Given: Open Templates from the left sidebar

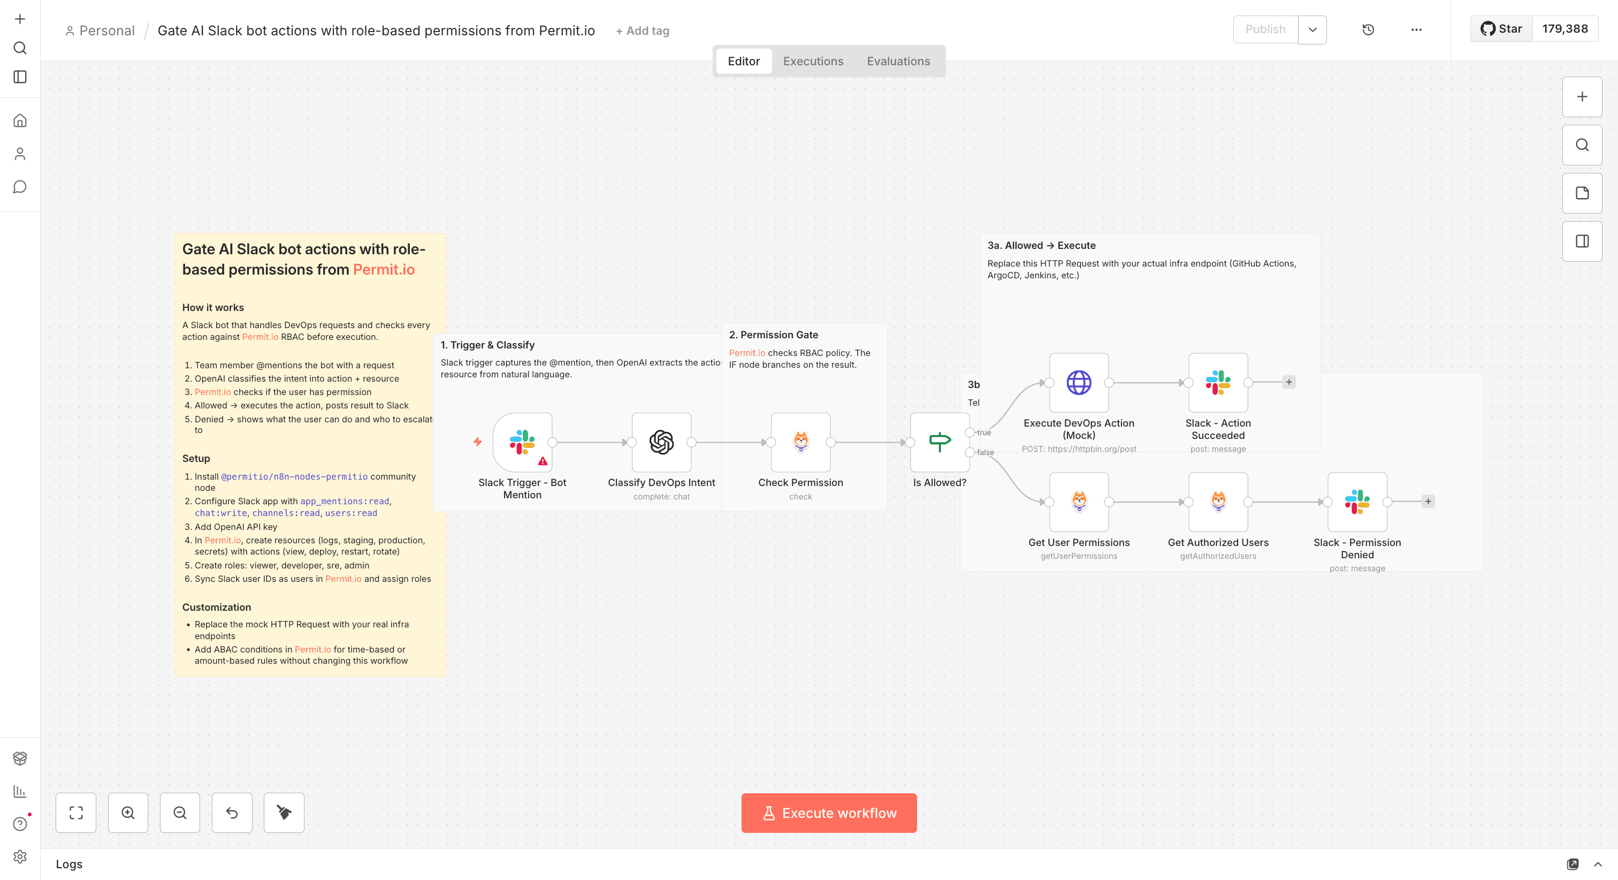Looking at the screenshot, I should point(20,758).
